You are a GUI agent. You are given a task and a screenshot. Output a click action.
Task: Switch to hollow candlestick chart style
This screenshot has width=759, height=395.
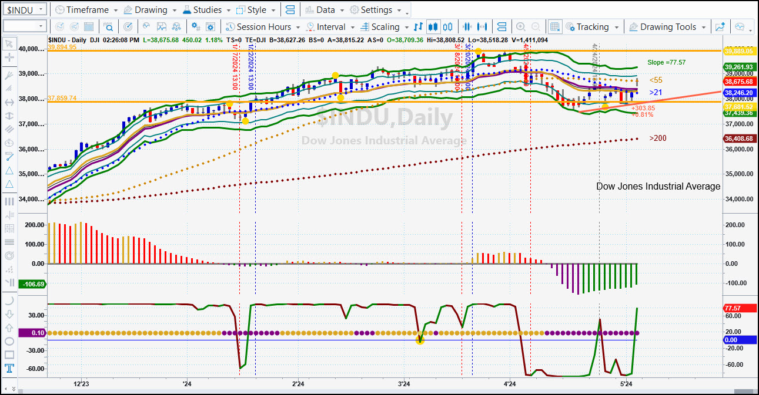448,27
